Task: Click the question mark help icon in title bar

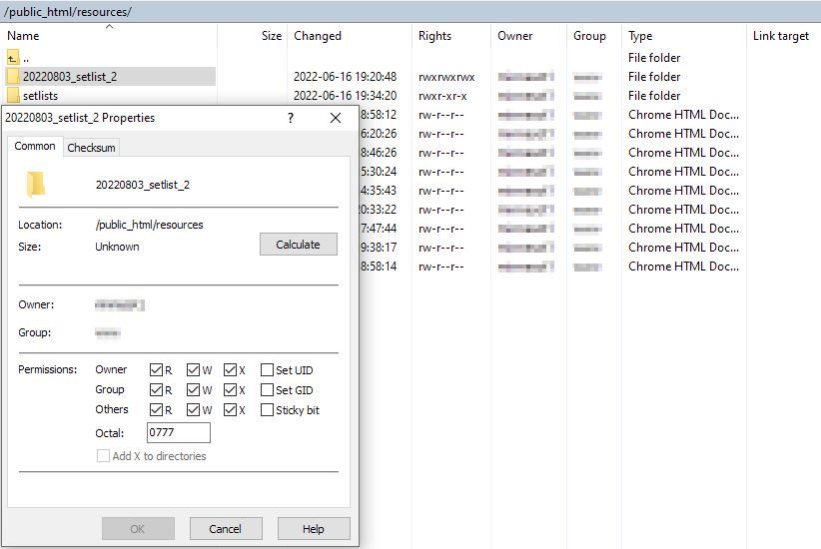Action: pyautogui.click(x=291, y=118)
